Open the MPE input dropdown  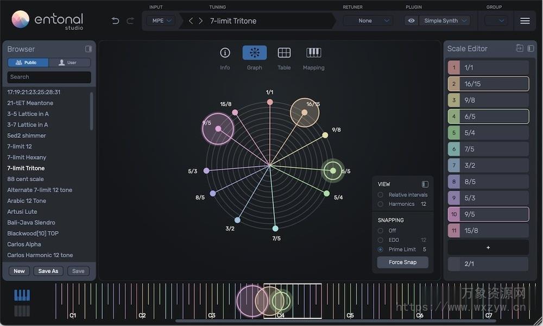pos(160,20)
